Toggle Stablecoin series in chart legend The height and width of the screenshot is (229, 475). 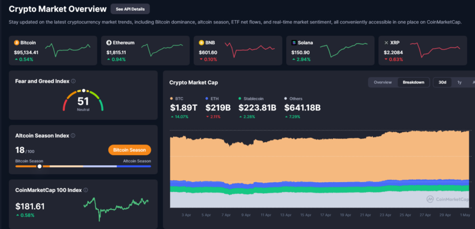point(251,99)
